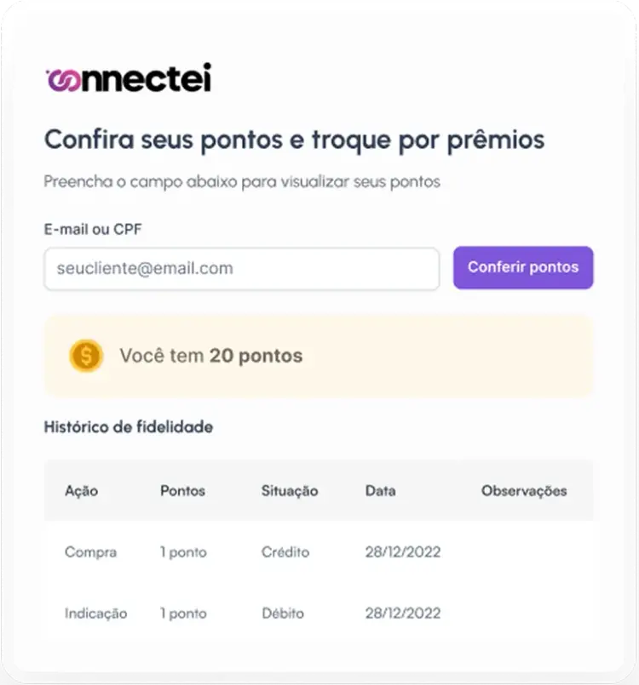Click the Ação column header
Image resolution: width=639 pixels, height=685 pixels.
tap(81, 491)
